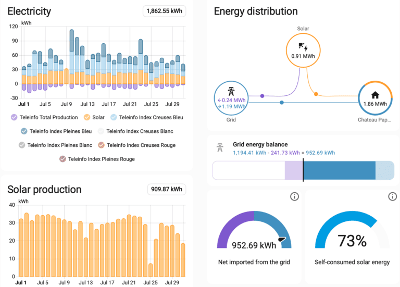Click the blue dot on grid-to-home line
400x287 pixels.
[282, 103]
